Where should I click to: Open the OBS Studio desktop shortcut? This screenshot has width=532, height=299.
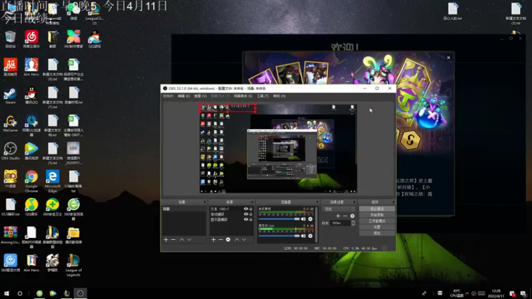pyautogui.click(x=10, y=151)
